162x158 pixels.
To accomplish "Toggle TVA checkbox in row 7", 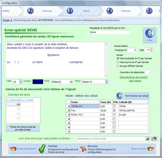I will pyautogui.click(x=114, y=131).
